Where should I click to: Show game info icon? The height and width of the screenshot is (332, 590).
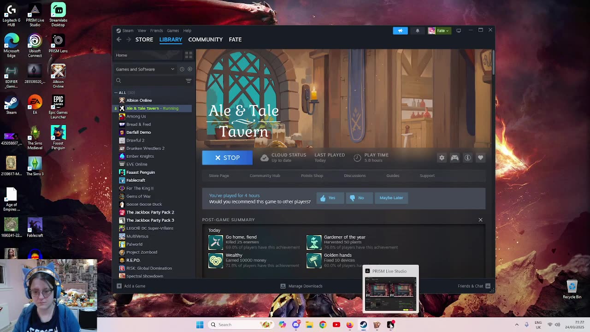(467, 158)
